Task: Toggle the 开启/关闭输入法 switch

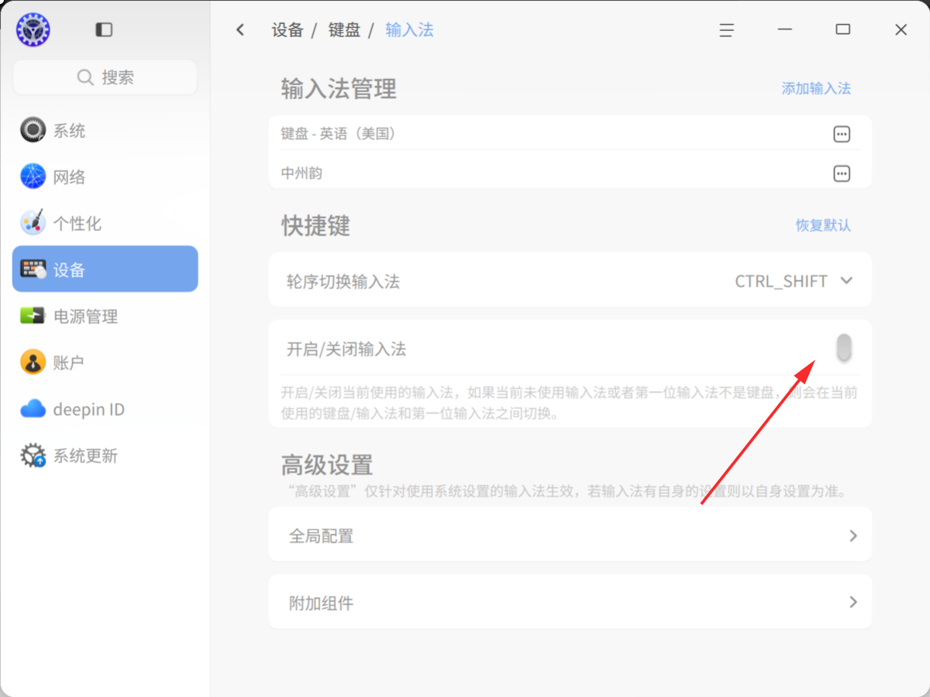Action: [x=845, y=348]
